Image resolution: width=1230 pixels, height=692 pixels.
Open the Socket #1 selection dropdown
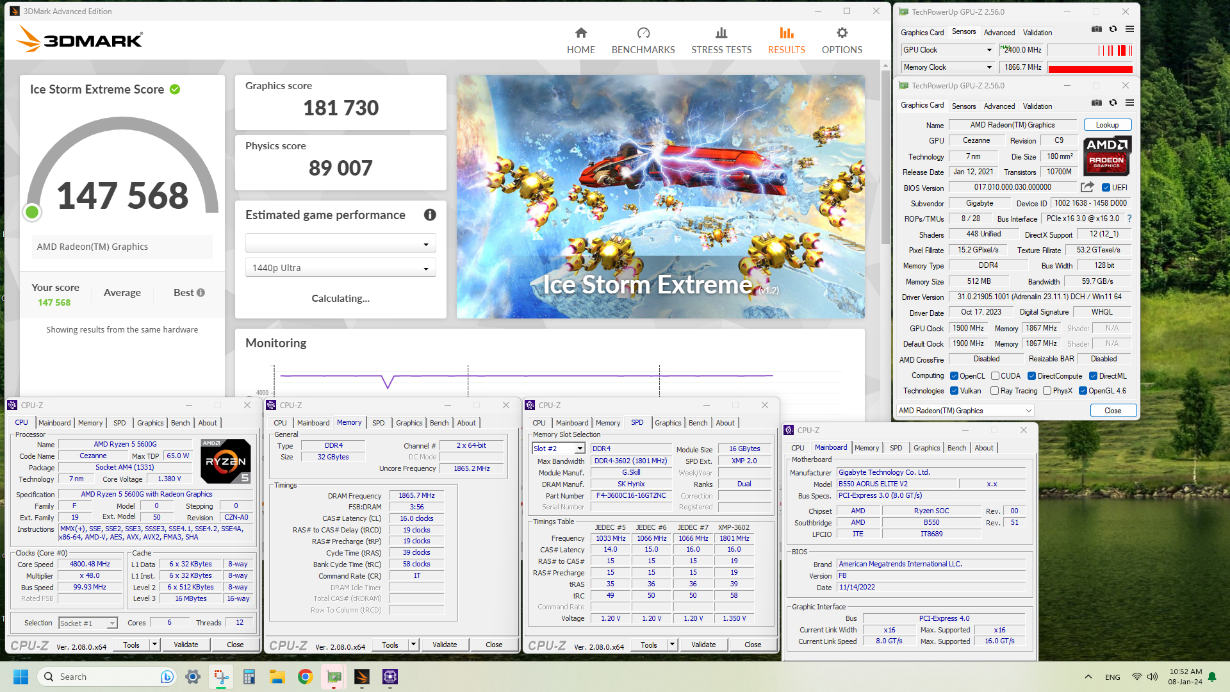[x=88, y=623]
